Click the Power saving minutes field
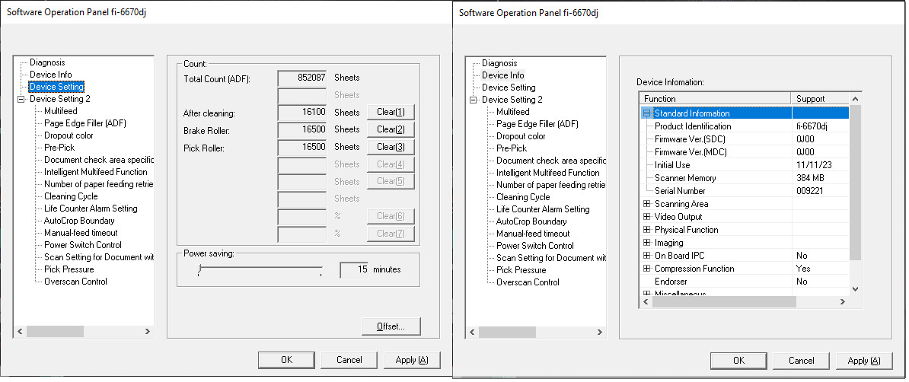The image size is (909, 382). tap(354, 269)
